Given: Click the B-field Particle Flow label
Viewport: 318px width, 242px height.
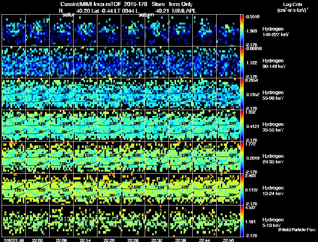Looking at the screenshot, I should 297,230.
